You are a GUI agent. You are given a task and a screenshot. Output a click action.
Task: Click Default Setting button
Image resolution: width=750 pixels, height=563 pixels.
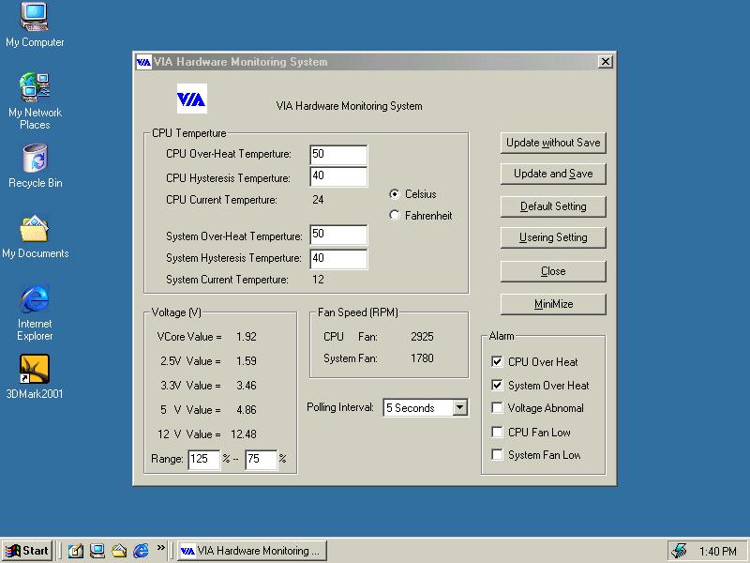point(553,206)
